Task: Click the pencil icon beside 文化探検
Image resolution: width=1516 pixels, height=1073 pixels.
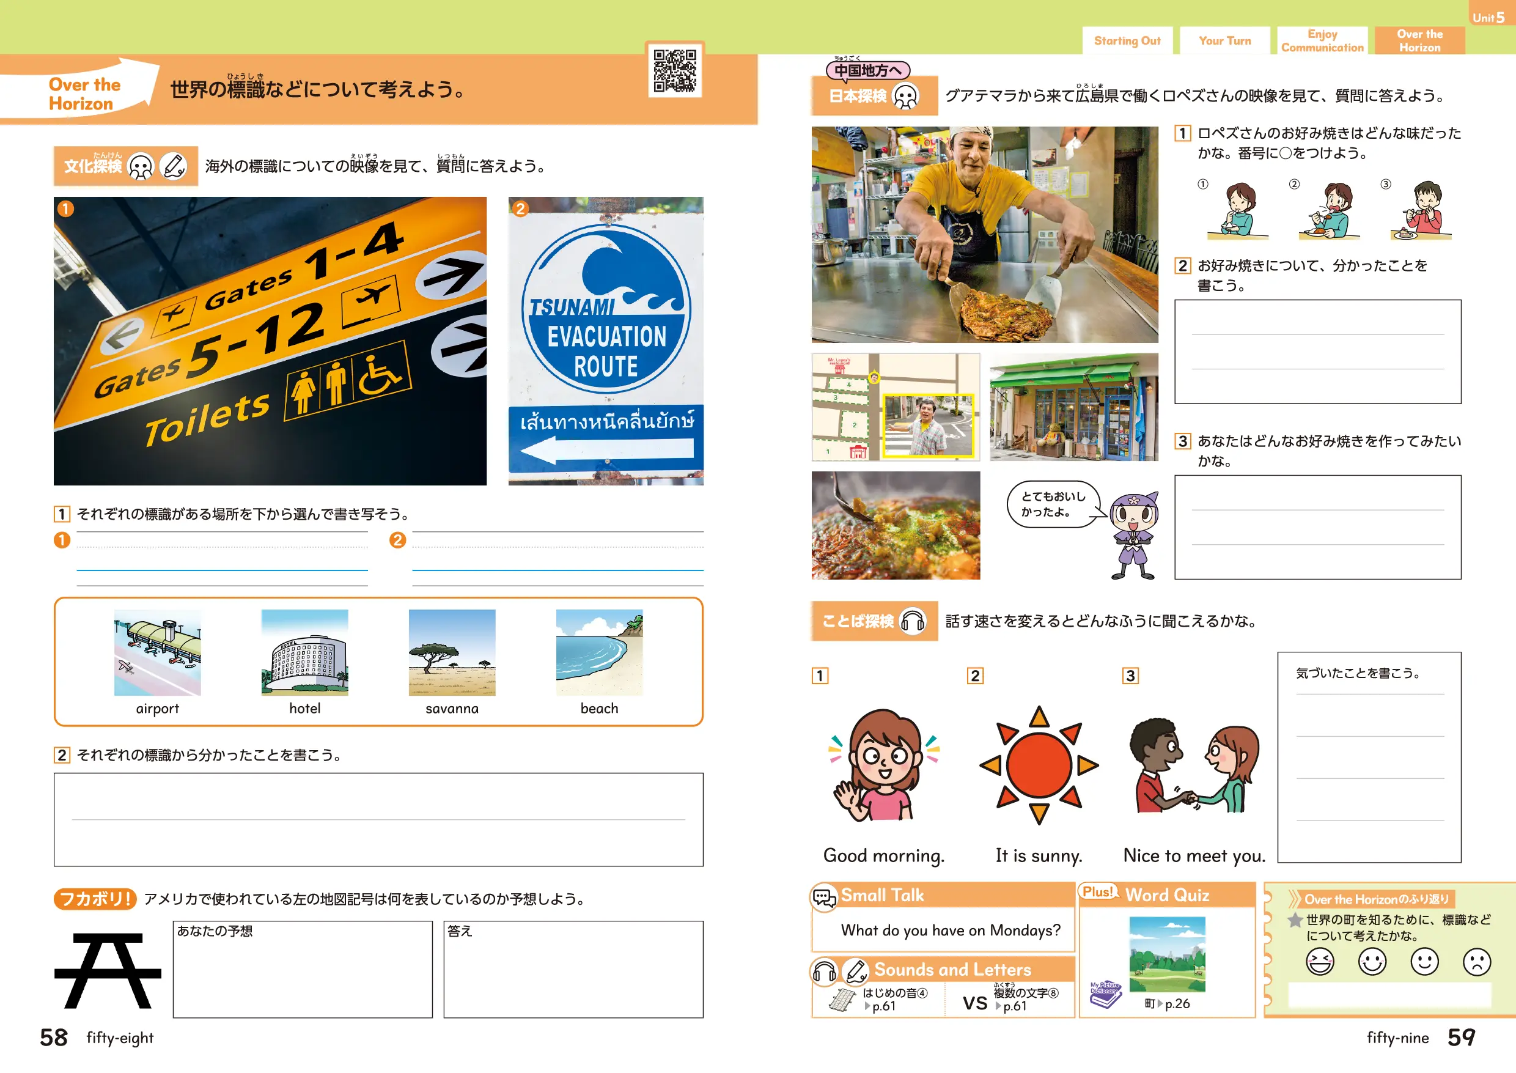Action: click(174, 166)
